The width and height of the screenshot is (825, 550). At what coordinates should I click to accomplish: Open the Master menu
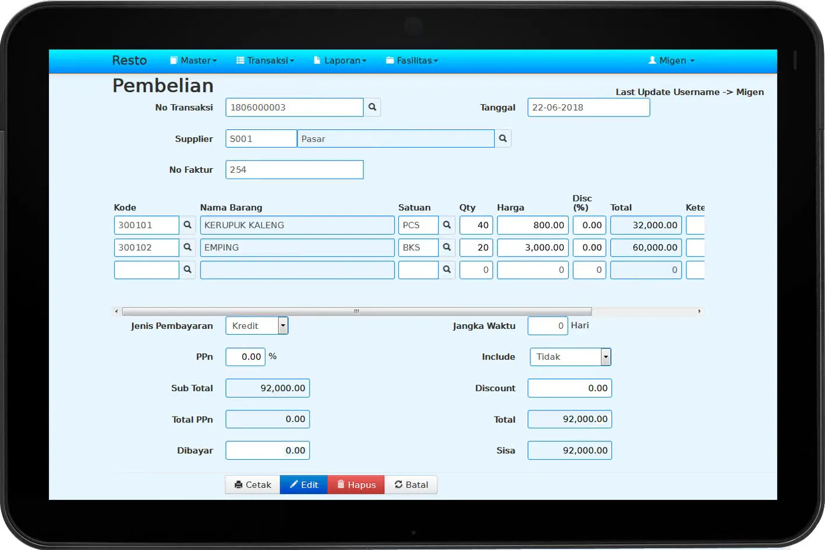(193, 61)
